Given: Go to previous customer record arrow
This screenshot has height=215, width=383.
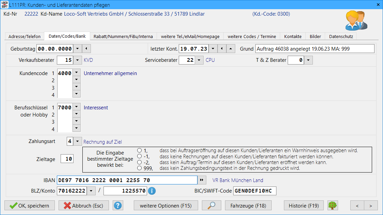Looking at the screenshot, I should pos(357,205).
